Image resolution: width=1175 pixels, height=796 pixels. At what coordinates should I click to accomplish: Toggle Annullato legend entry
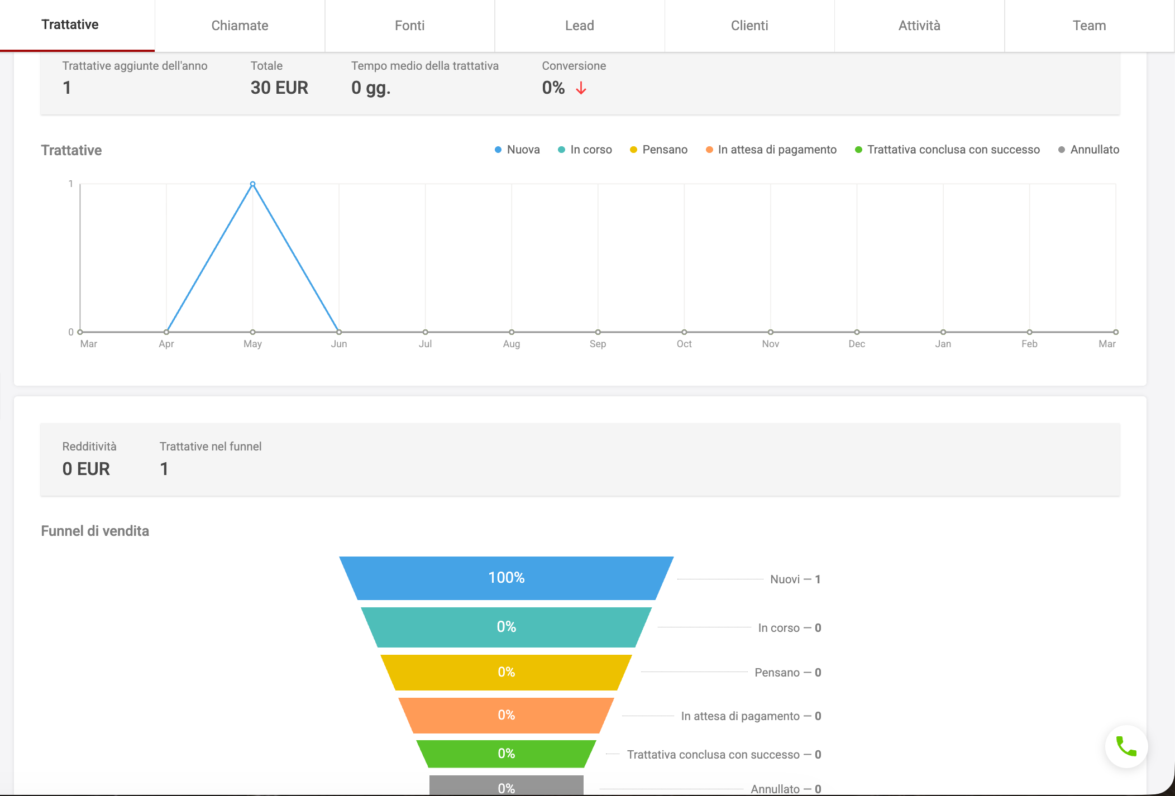click(1088, 150)
